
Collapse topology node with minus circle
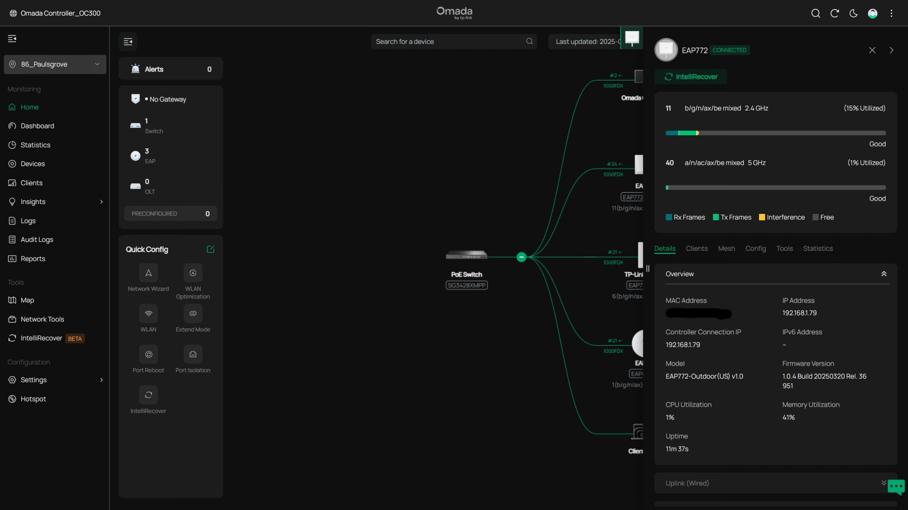tap(521, 257)
